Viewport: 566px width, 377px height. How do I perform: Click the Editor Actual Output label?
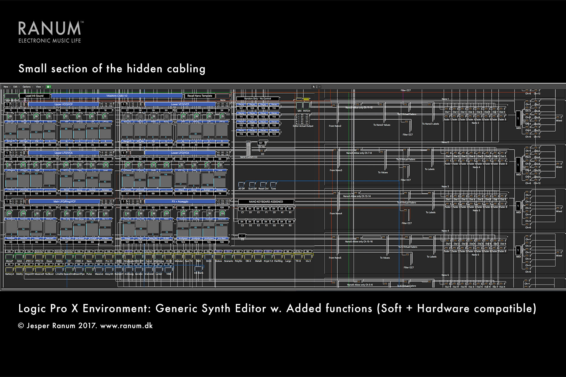click(303, 126)
